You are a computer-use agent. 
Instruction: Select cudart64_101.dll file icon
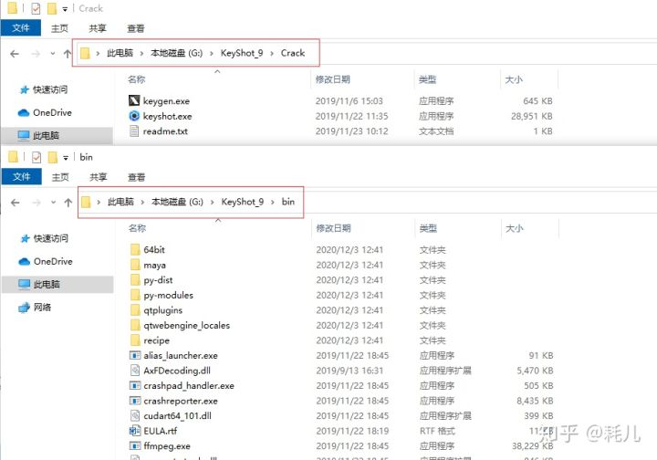[x=135, y=415]
